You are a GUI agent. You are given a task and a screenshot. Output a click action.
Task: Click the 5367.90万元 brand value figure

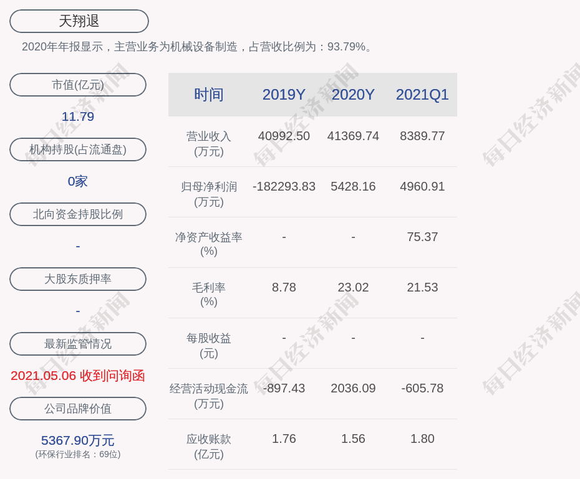click(x=78, y=440)
